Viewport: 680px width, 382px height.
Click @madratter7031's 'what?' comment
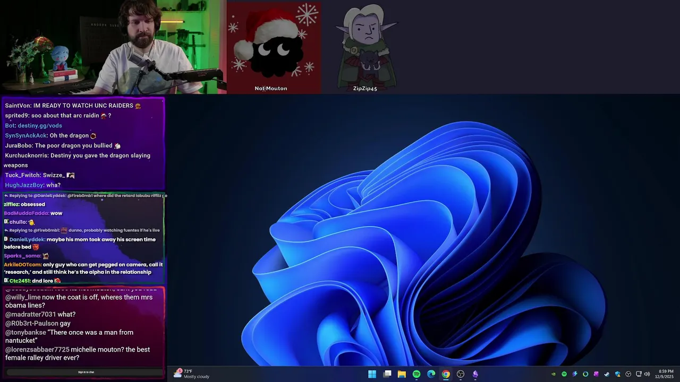40,315
